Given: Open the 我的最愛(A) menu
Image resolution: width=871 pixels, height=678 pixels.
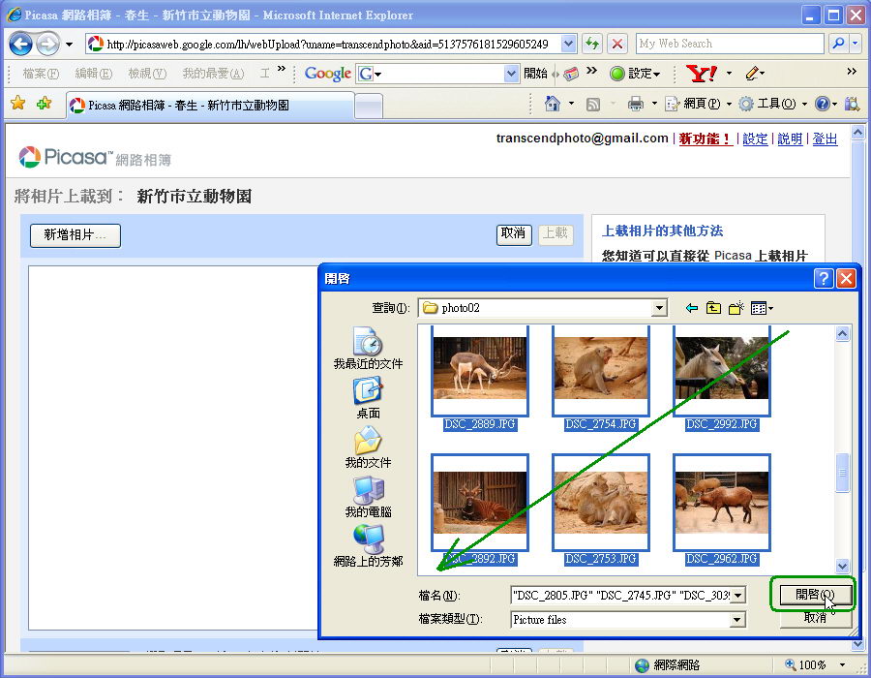Looking at the screenshot, I should tap(213, 74).
